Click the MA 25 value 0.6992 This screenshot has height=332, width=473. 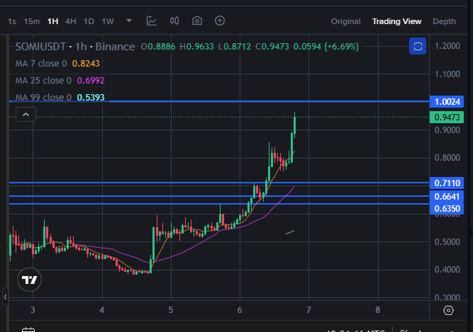coord(91,81)
